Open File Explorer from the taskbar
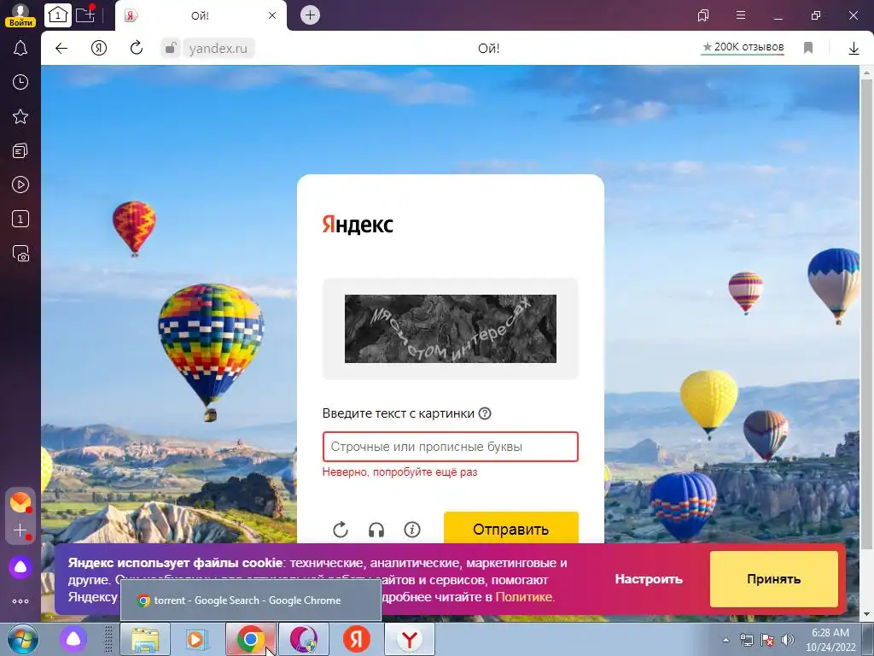Image resolution: width=874 pixels, height=656 pixels. click(145, 639)
